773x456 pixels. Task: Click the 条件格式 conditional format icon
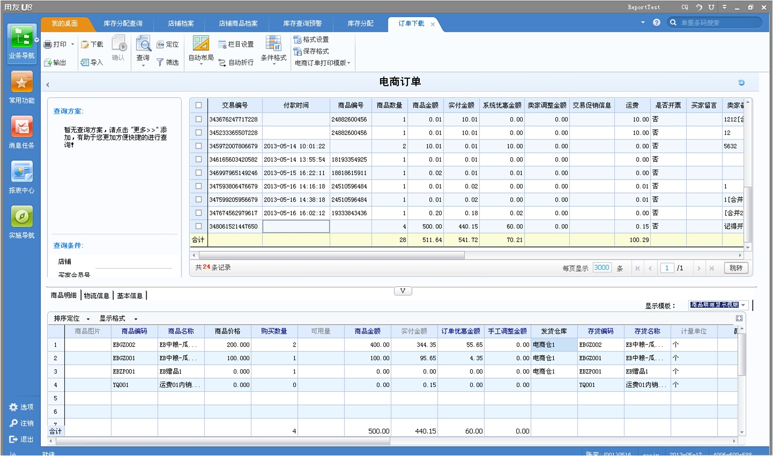pos(274,43)
